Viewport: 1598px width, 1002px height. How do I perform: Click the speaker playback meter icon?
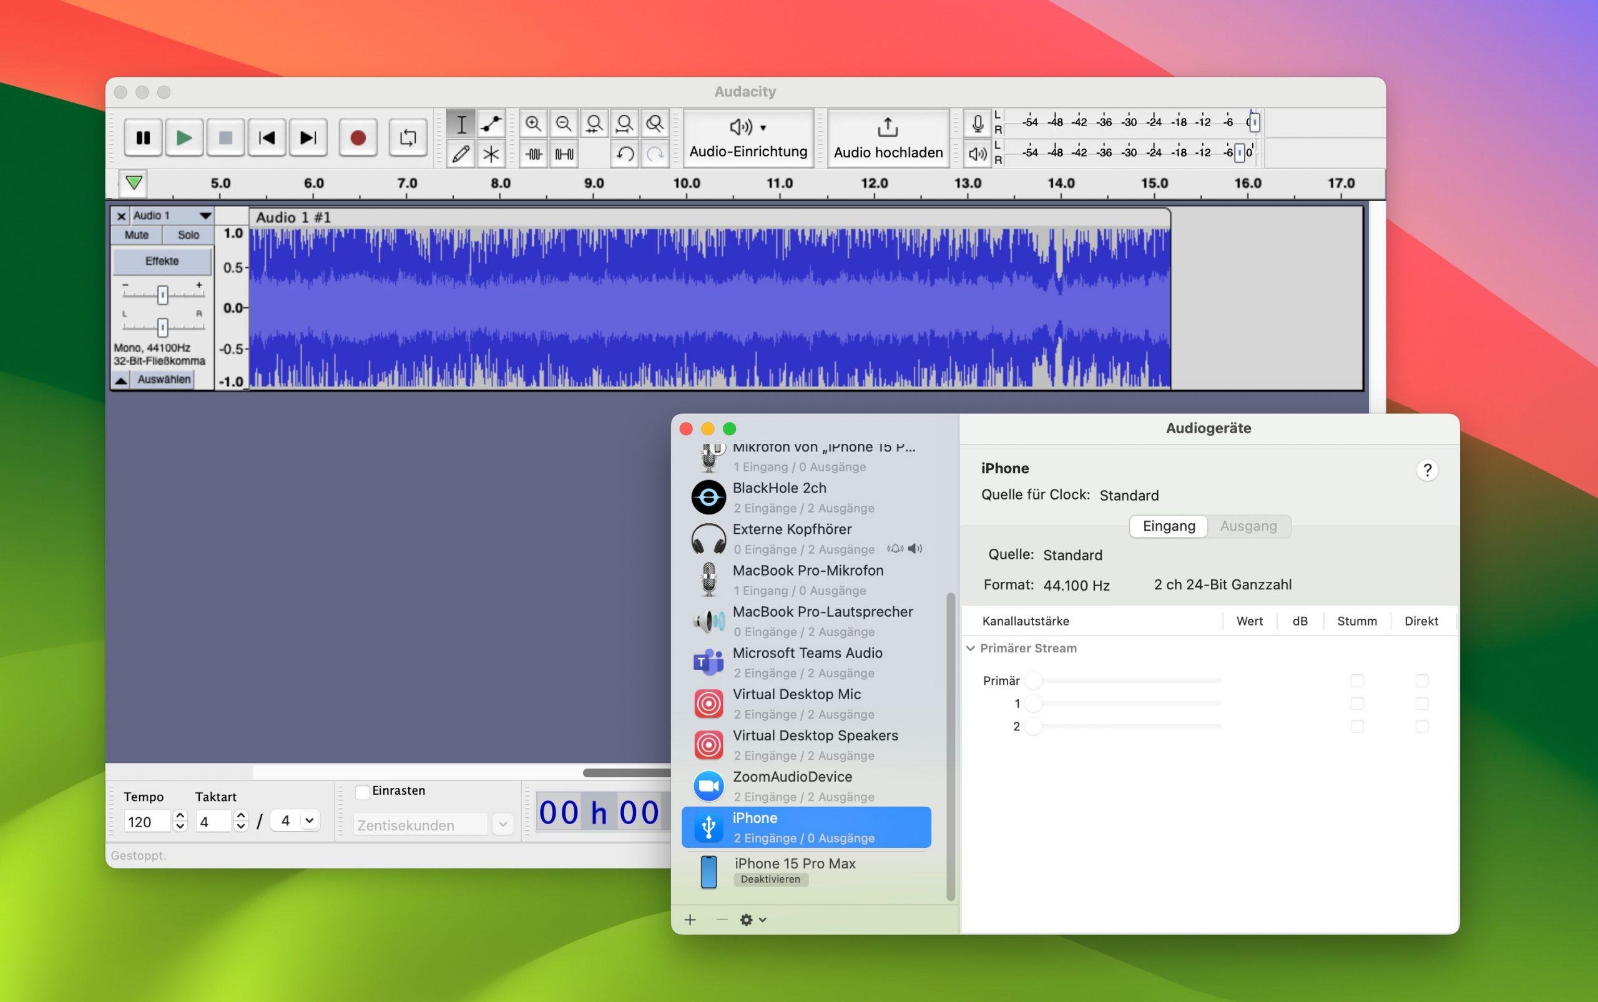pos(978,154)
